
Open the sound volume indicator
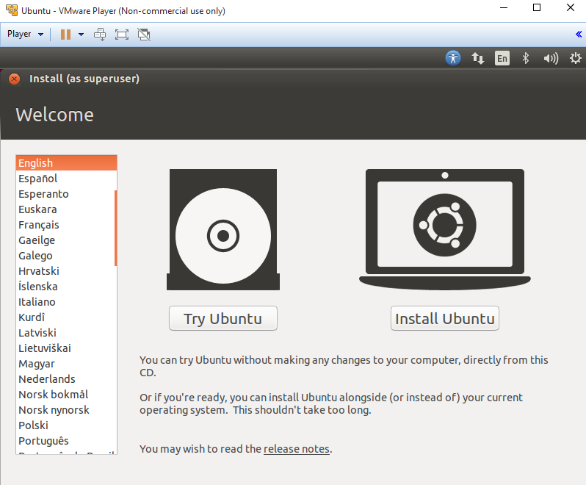tap(550, 58)
